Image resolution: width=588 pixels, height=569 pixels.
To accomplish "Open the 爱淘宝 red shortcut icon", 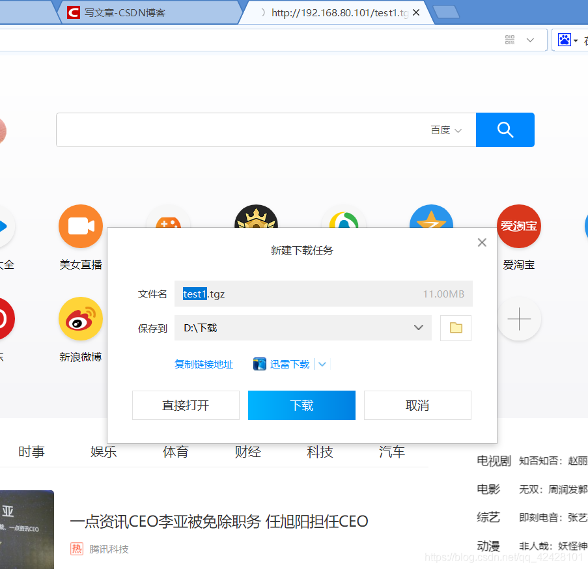I will (x=518, y=226).
